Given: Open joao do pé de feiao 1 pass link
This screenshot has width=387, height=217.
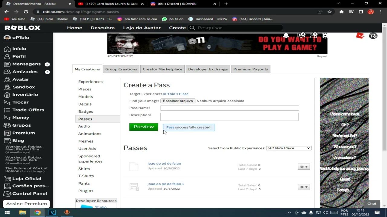Looking at the screenshot, I should [x=166, y=184].
